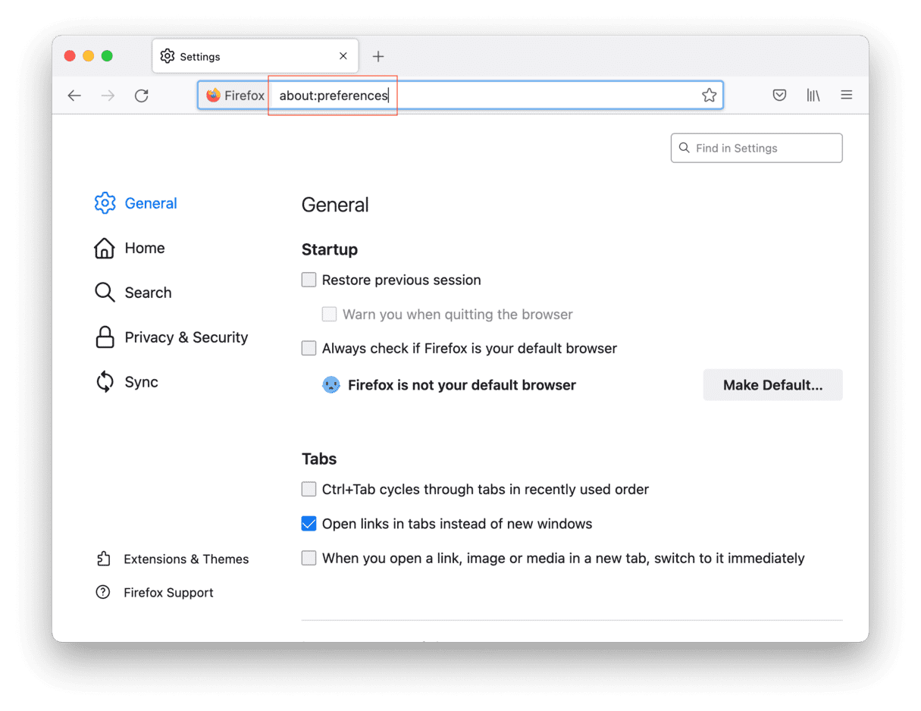921x711 pixels.
Task: Uncheck Open links in tabs instead of windows
Action: [309, 524]
